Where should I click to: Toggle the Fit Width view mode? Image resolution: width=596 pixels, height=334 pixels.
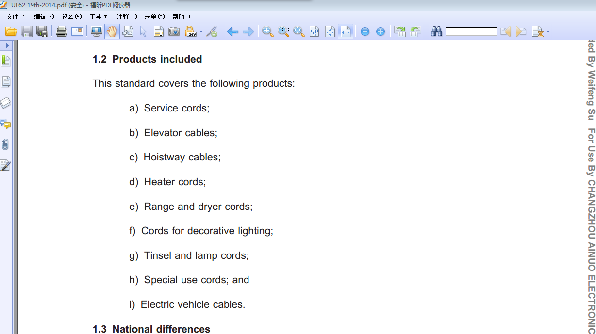point(346,32)
